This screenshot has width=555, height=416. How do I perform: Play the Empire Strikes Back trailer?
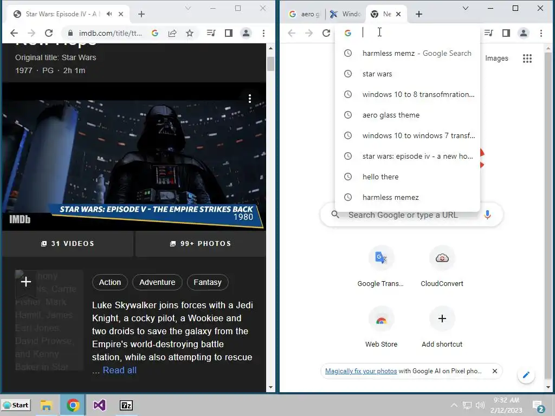(134, 155)
